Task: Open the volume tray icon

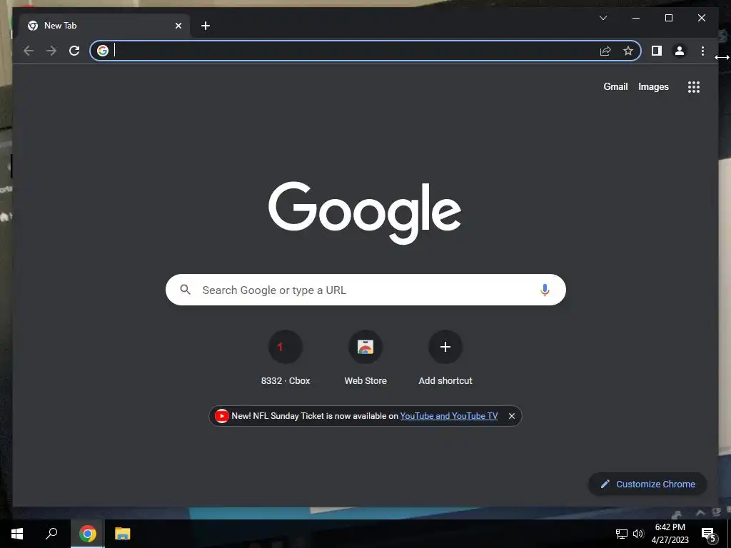Action: [x=638, y=534]
